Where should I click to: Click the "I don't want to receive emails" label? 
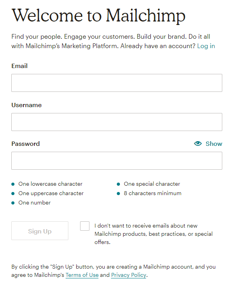(154, 234)
